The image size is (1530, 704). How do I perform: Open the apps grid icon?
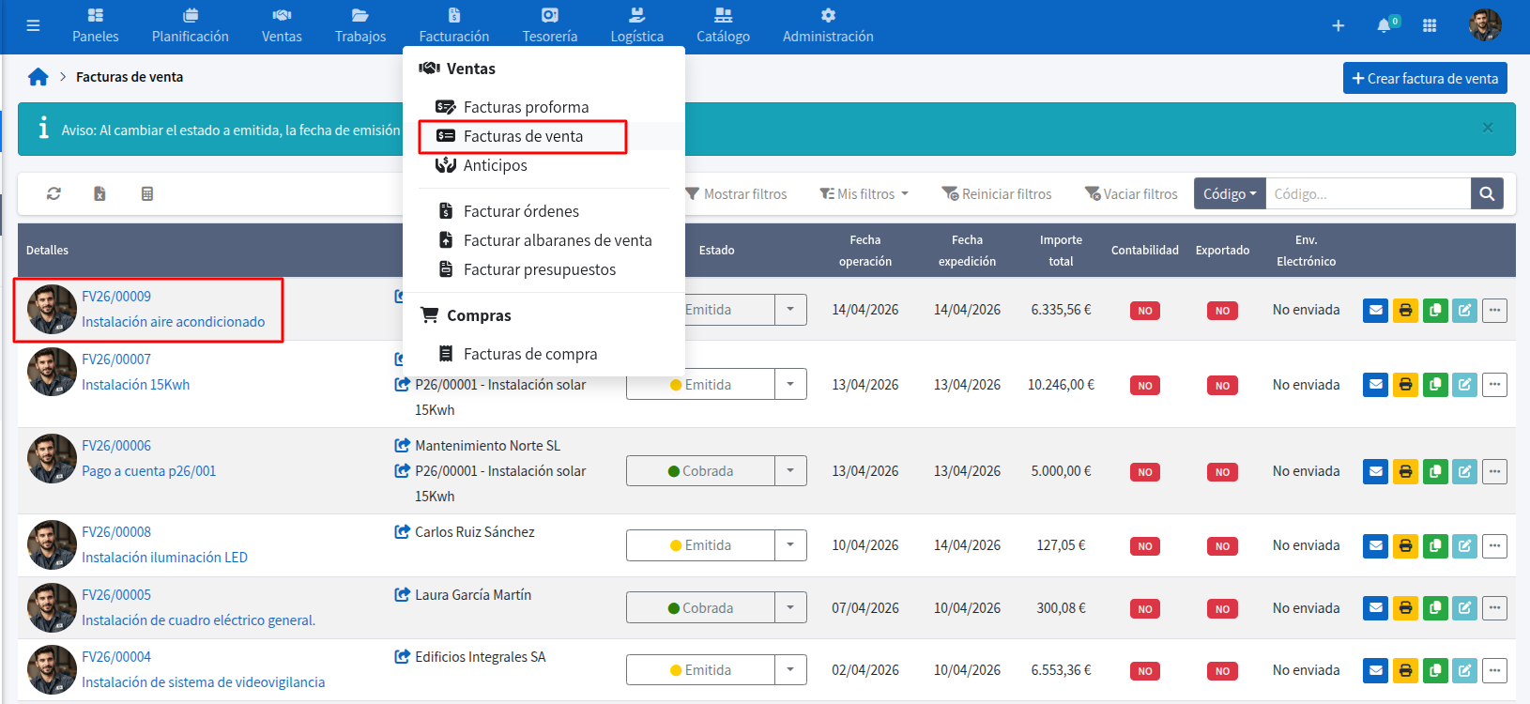[1430, 25]
